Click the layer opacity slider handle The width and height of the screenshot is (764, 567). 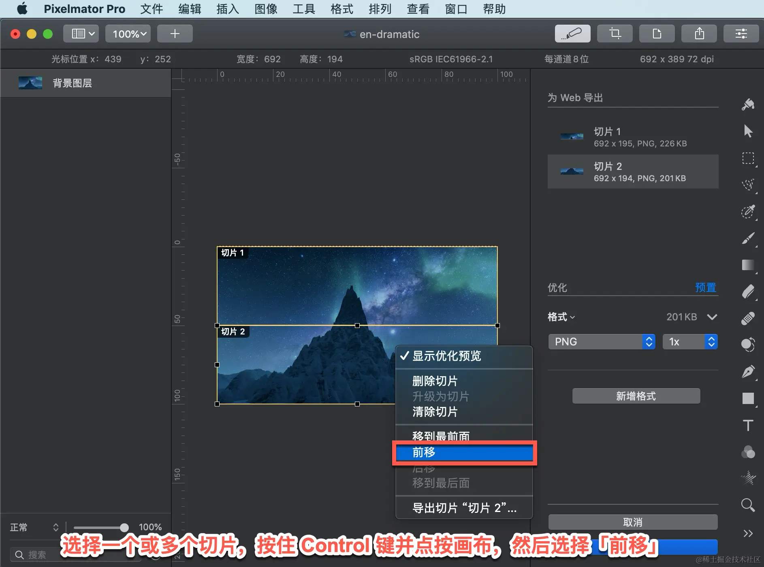124,527
